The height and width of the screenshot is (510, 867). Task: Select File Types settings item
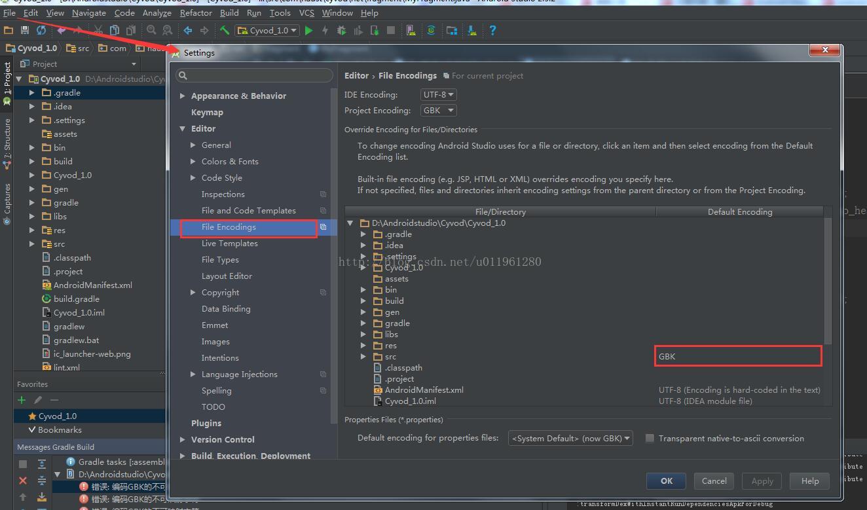point(220,260)
